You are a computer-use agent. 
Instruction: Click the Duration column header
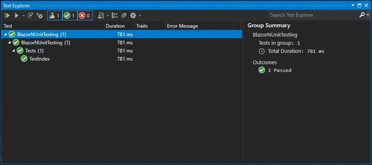tap(120, 26)
